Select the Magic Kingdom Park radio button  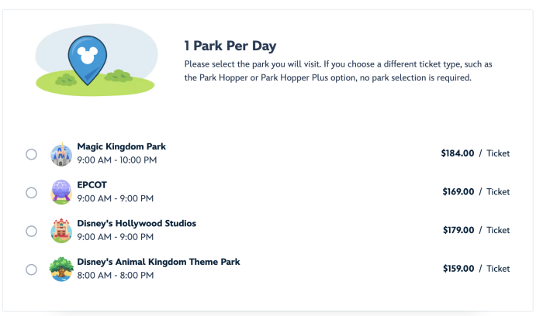coord(32,154)
